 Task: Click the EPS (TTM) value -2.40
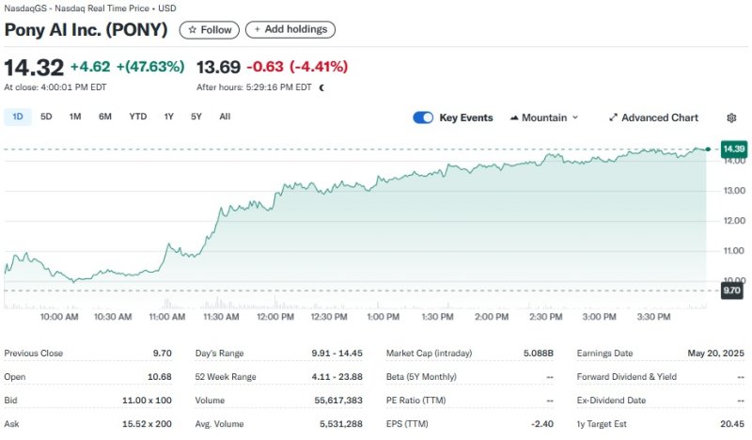click(542, 424)
